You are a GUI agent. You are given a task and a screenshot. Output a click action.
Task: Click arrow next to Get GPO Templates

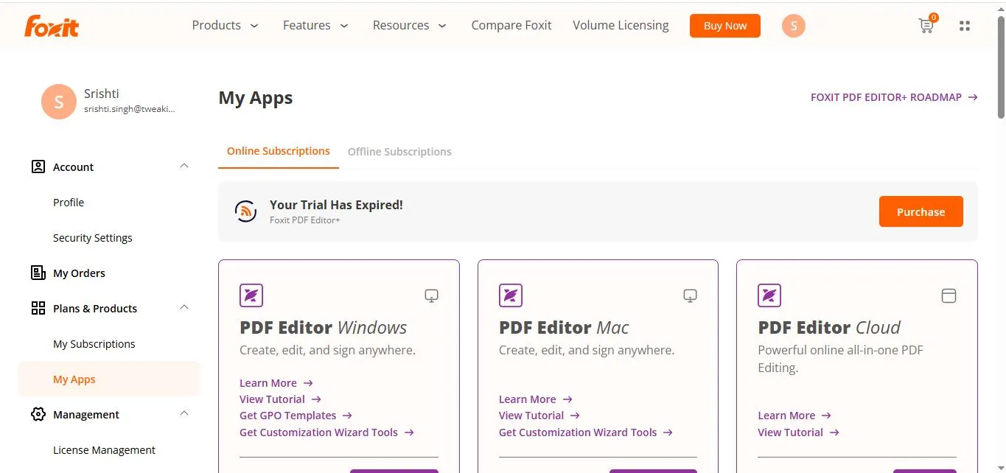(x=348, y=416)
